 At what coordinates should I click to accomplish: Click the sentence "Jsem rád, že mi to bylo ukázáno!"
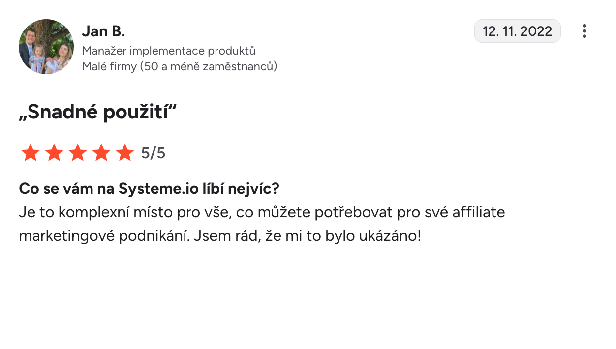pos(307,235)
